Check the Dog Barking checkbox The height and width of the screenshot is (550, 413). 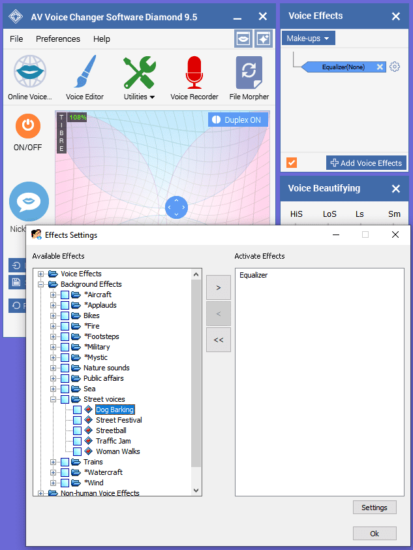pyautogui.click(x=78, y=410)
